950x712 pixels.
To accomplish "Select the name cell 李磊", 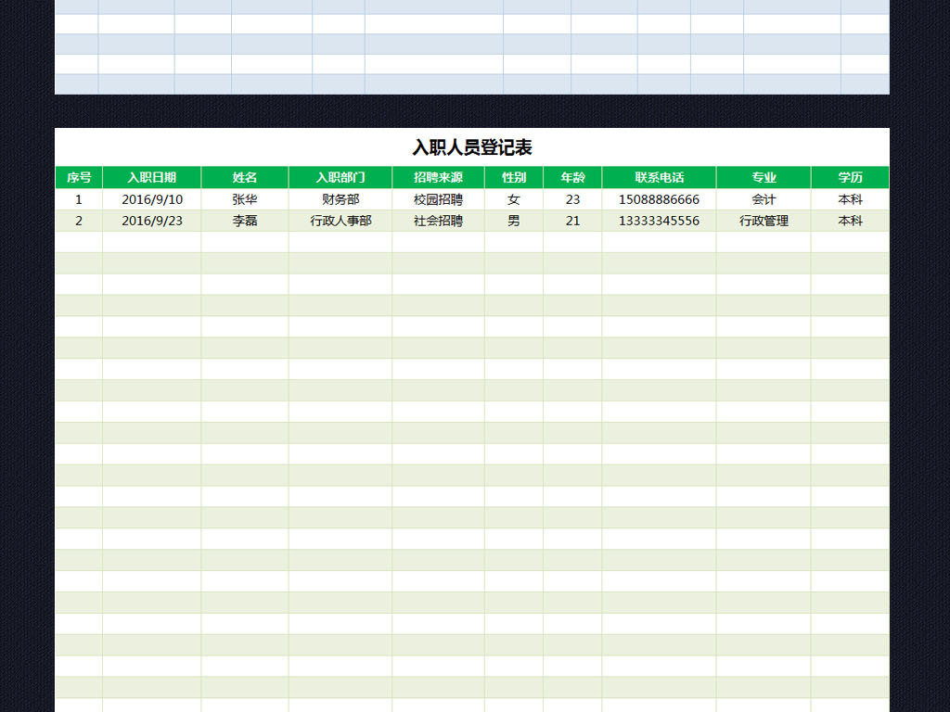I will 245,221.
